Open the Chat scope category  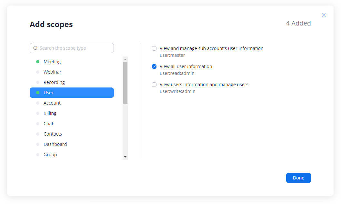pos(72,124)
